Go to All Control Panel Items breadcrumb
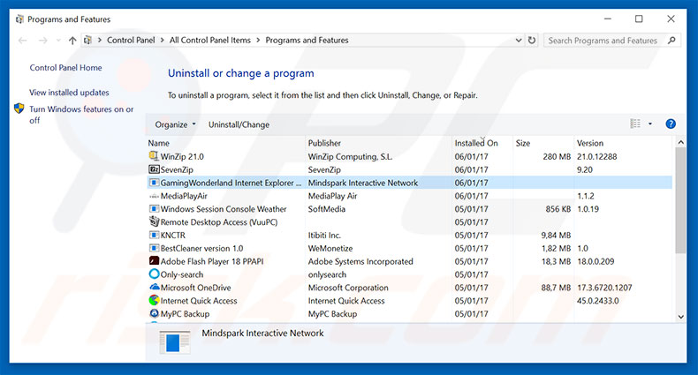Viewport: 698px width, 375px height. point(210,40)
